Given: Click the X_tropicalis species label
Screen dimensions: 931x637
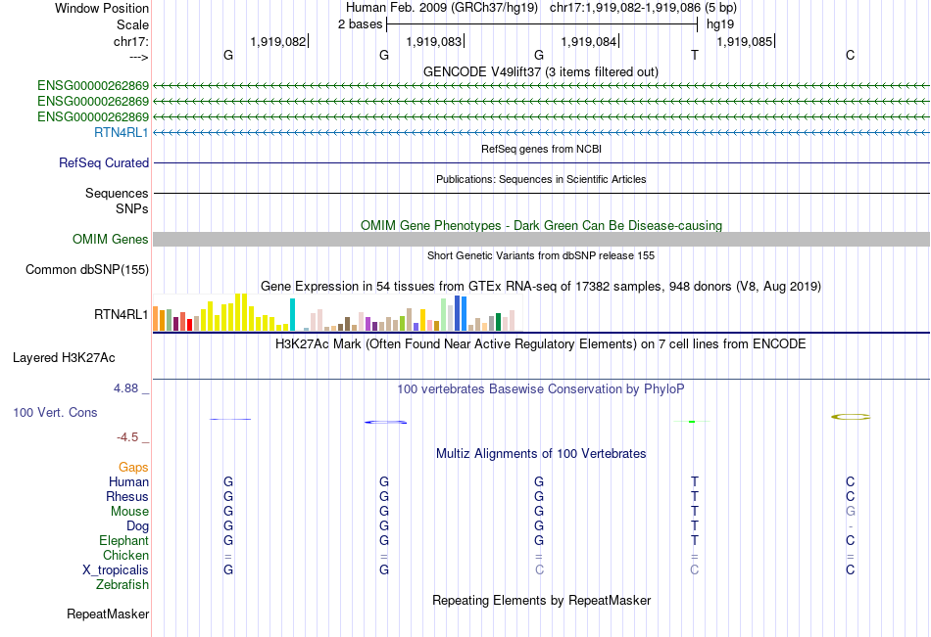Looking at the screenshot, I should click(116, 570).
